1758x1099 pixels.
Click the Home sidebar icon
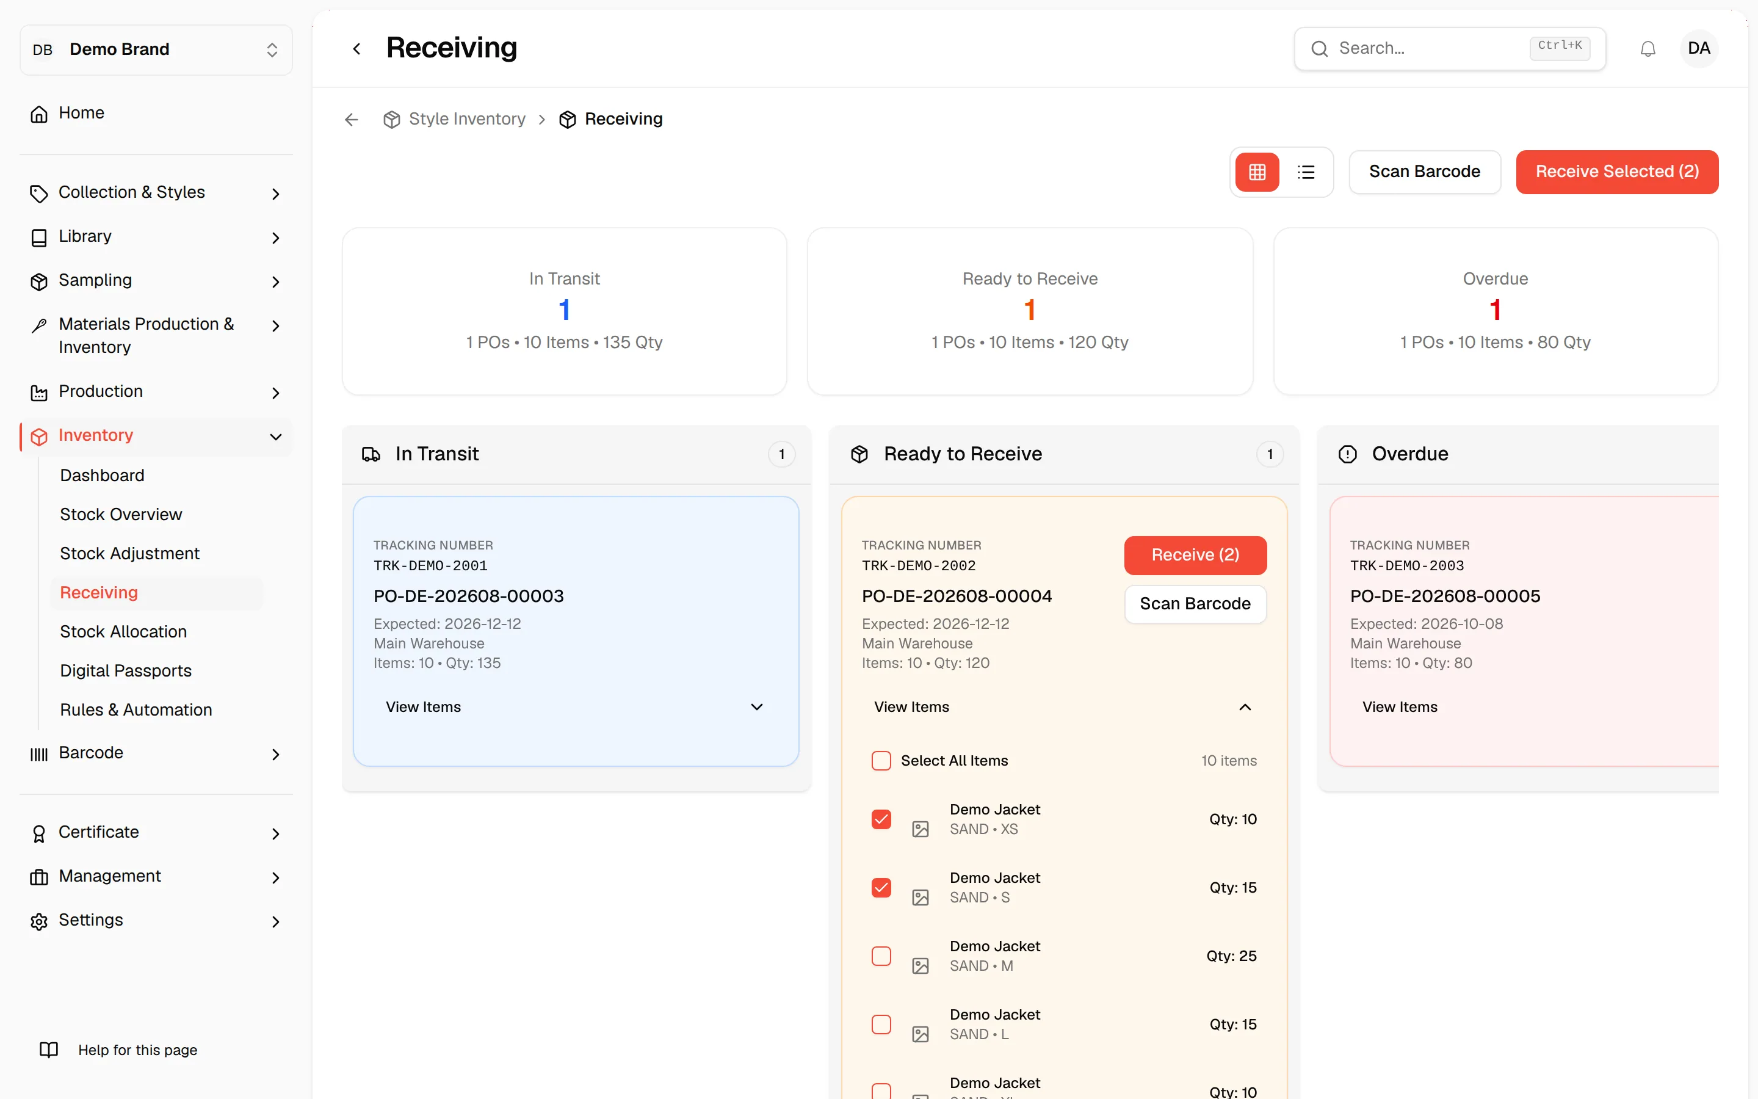pyautogui.click(x=39, y=114)
